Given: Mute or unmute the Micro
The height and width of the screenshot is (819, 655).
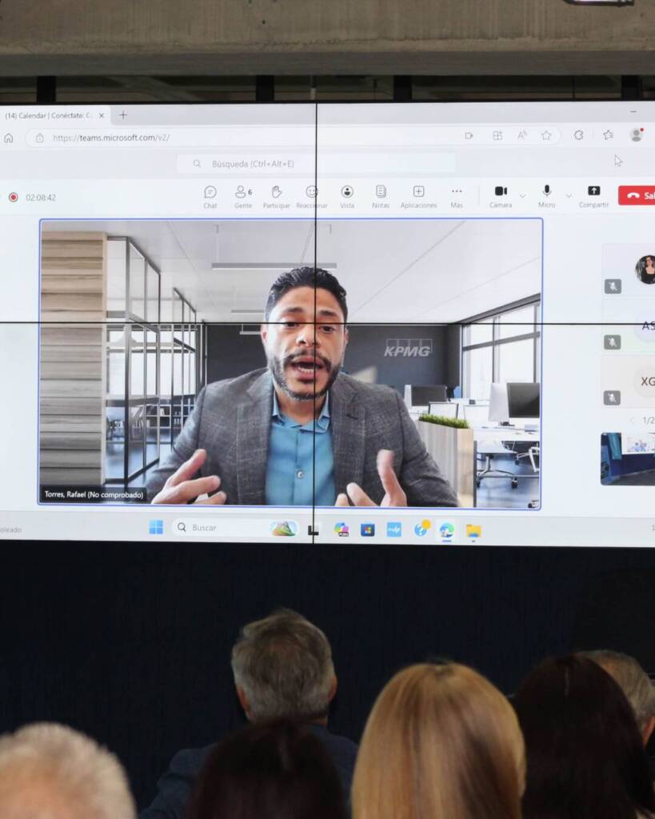Looking at the screenshot, I should 547,195.
